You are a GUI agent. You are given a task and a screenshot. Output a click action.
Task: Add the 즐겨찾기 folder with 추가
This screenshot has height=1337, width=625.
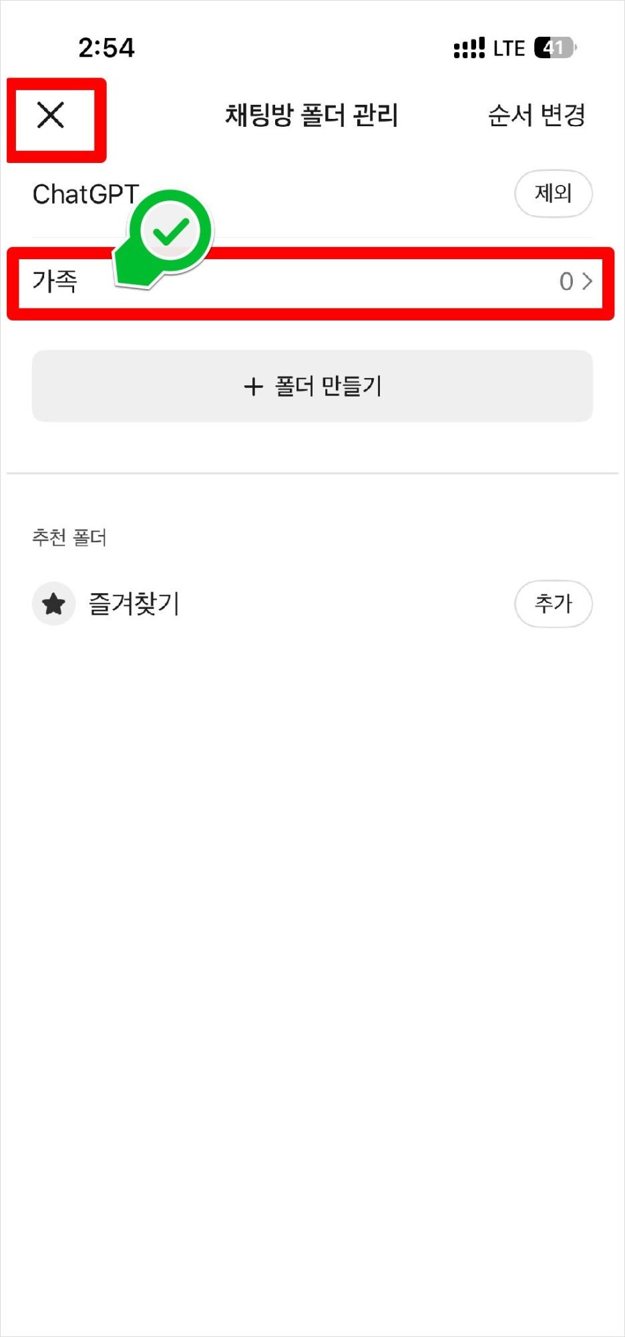coord(553,604)
